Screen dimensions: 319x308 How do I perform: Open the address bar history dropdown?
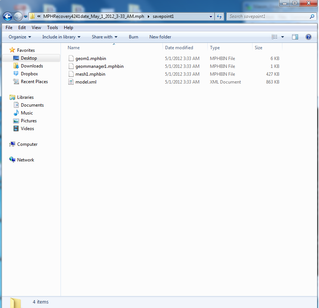pos(211,16)
